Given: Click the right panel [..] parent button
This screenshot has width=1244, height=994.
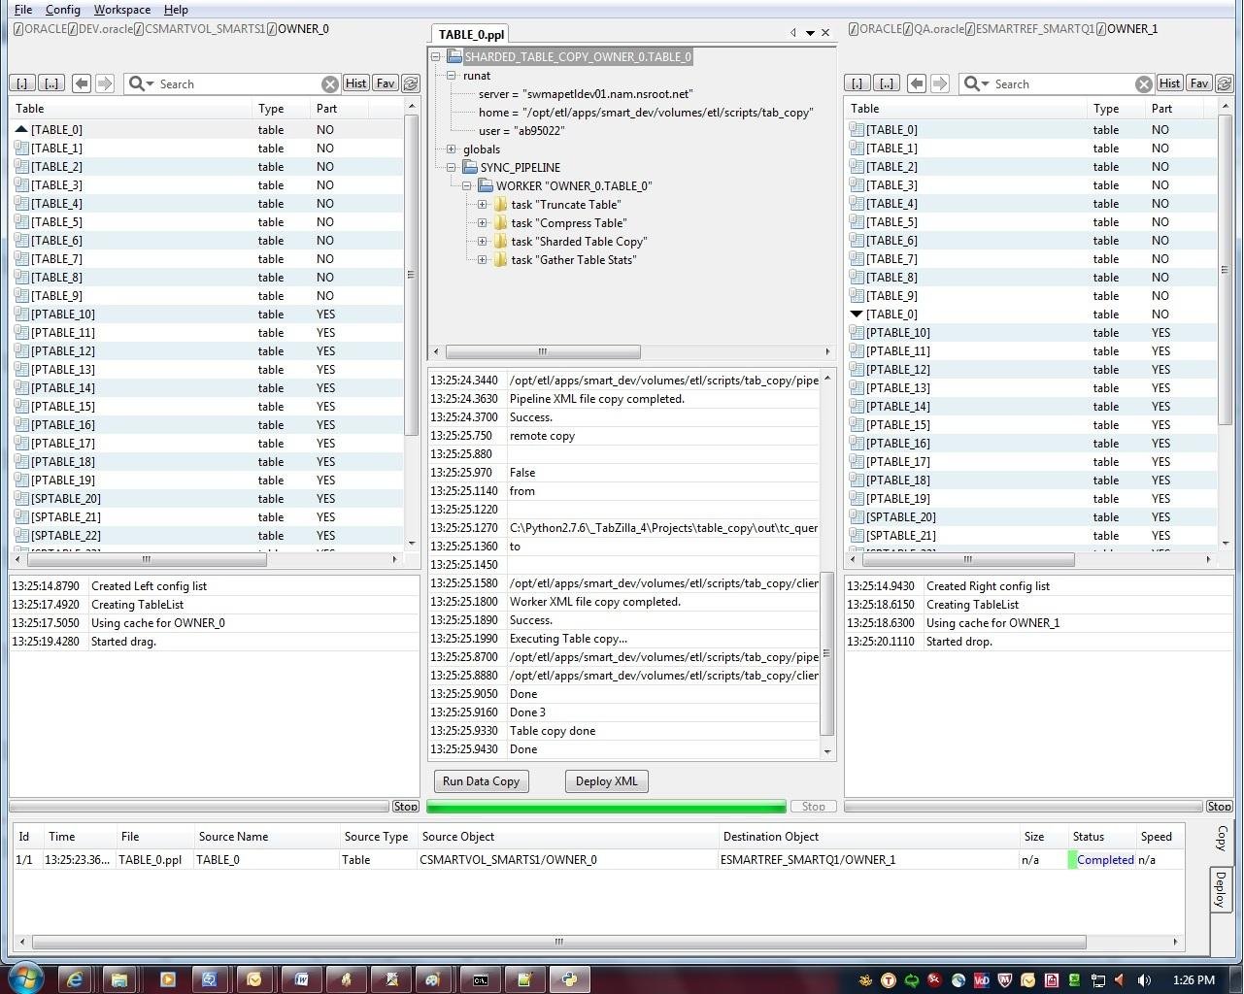Looking at the screenshot, I should [887, 83].
